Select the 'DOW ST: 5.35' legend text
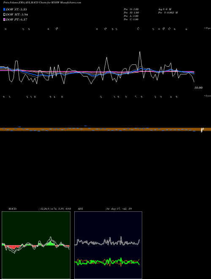Image resolution: width=211 pixels, height=279 pixels. [16, 9]
